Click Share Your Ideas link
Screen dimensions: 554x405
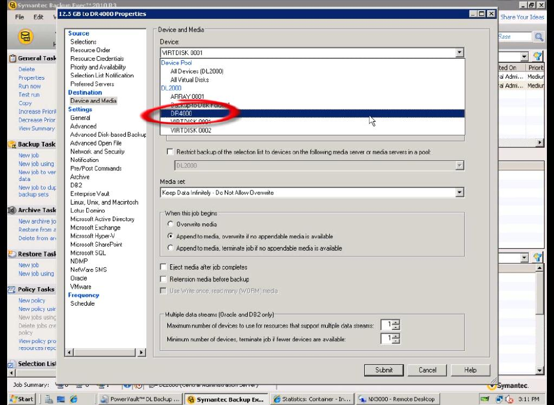[x=522, y=17]
